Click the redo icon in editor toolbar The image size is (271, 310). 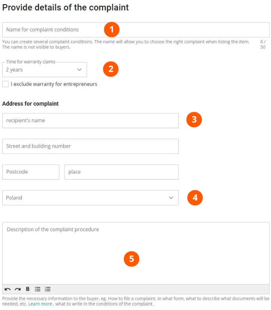18,289
